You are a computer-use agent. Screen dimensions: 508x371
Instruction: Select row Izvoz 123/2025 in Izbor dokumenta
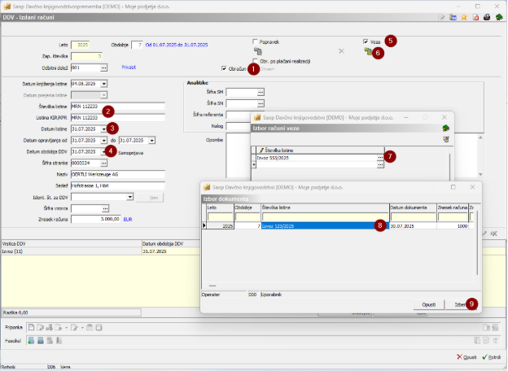pos(325,226)
